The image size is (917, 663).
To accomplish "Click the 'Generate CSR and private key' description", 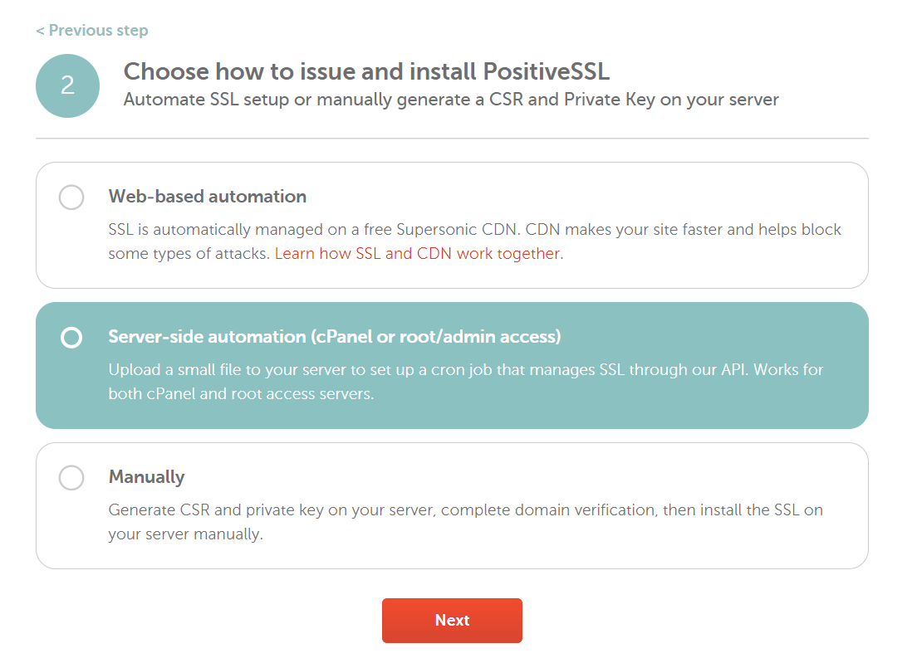I will pyautogui.click(x=465, y=509).
